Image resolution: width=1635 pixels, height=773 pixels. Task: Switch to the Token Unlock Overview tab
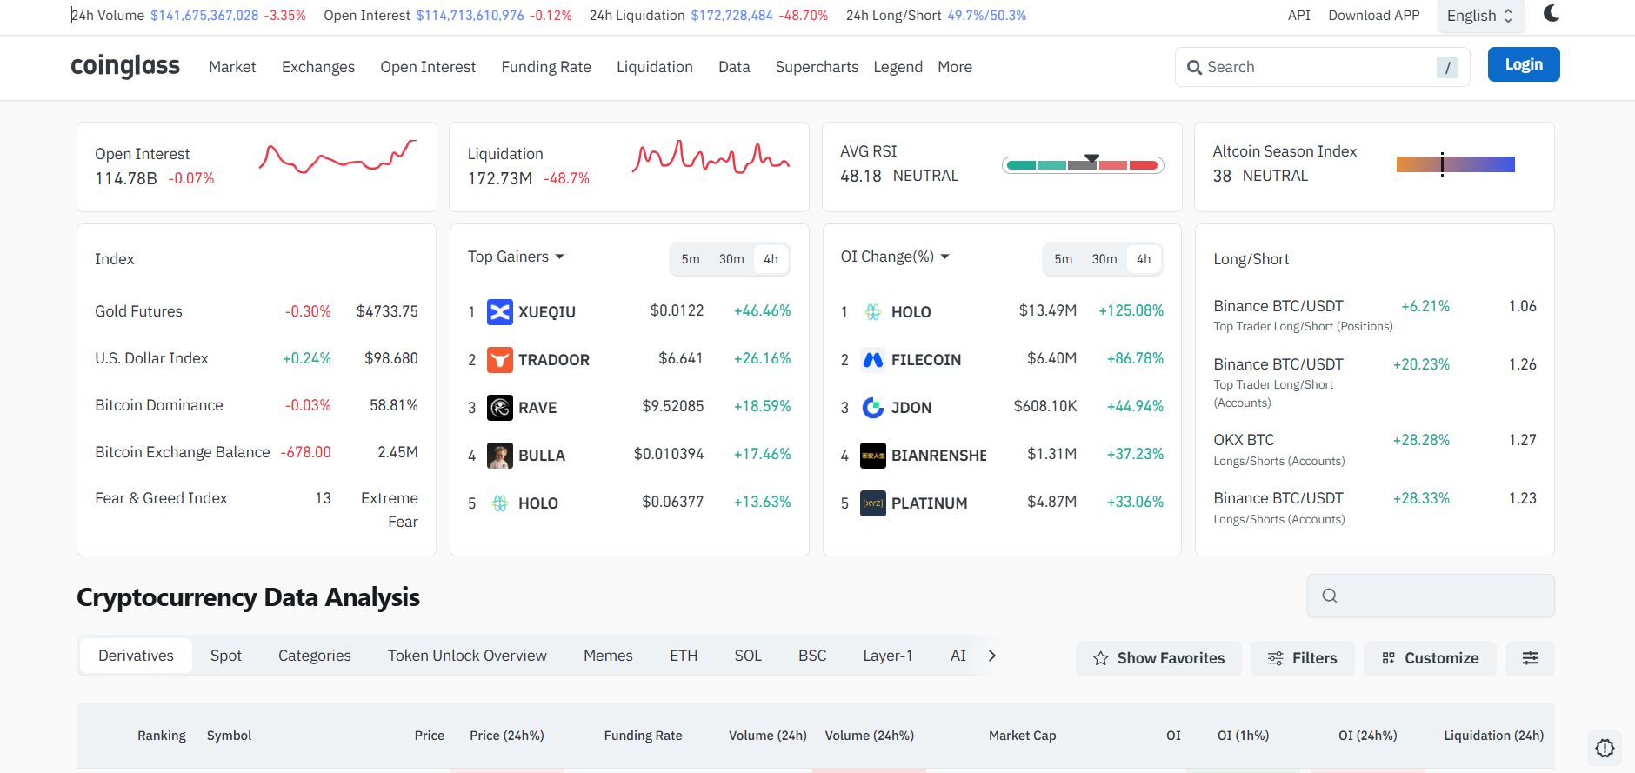[467, 656]
